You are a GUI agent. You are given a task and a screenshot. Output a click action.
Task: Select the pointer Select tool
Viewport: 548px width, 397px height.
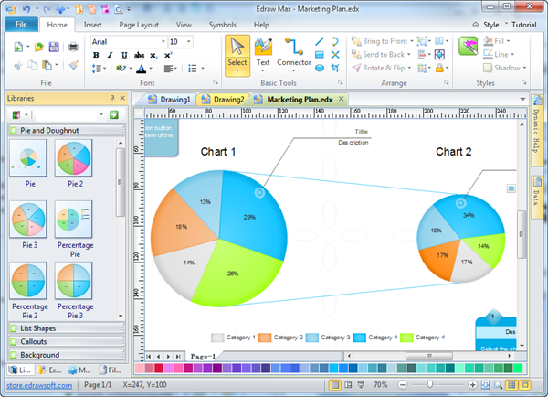237,55
